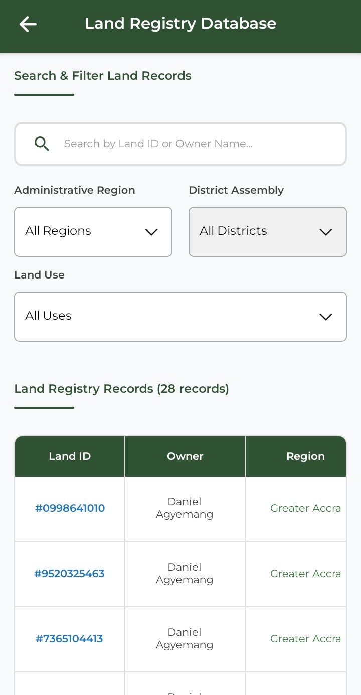Expand the All Districts dropdown
361x695 pixels.
[267, 232]
